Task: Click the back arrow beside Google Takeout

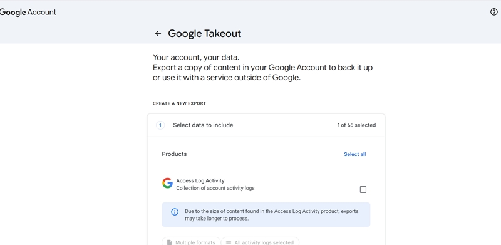Action: 158,34
